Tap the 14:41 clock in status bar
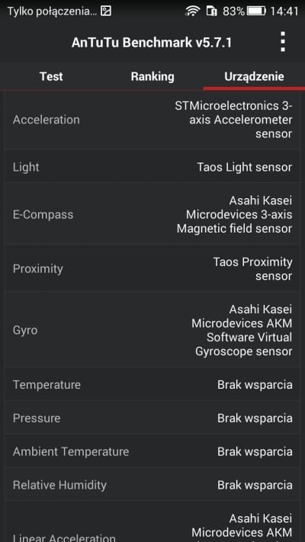 click(x=284, y=11)
